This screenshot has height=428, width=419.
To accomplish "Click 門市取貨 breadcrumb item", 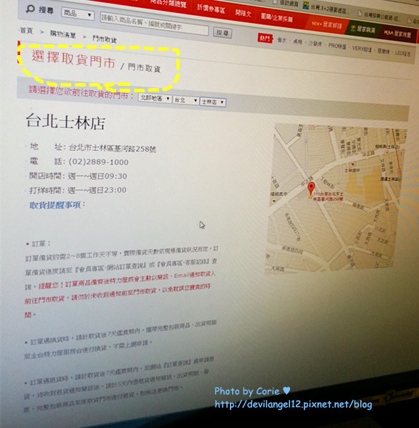I will tap(105, 39).
